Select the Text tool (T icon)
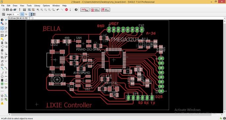The width and height of the screenshot is (226, 120). tap(6, 73)
